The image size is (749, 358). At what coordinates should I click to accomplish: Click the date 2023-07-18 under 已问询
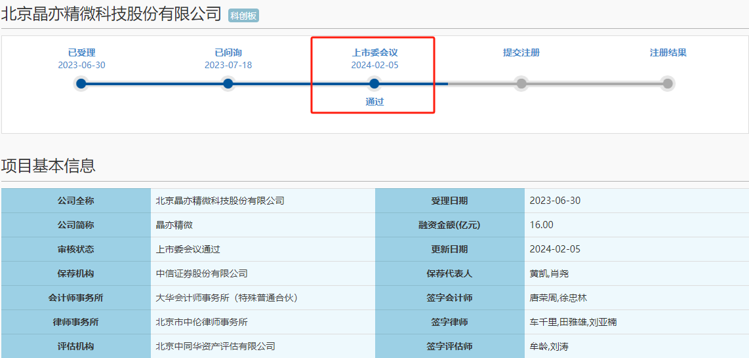click(228, 66)
